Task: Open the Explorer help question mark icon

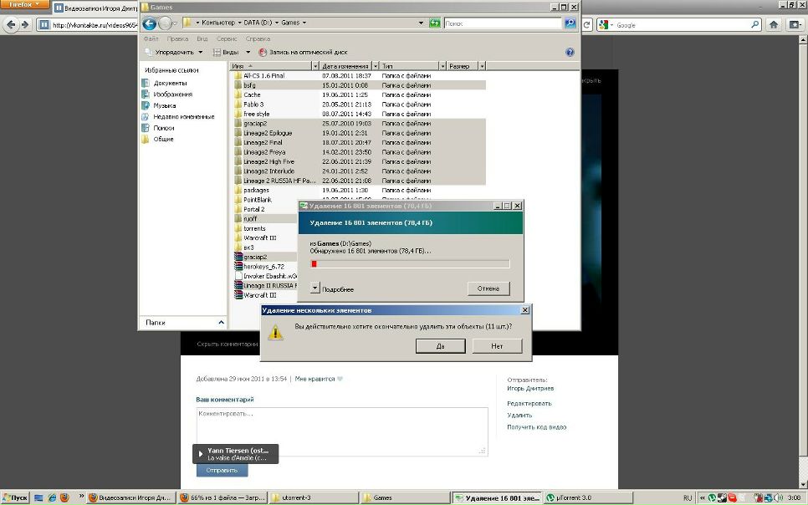Action: tap(570, 52)
